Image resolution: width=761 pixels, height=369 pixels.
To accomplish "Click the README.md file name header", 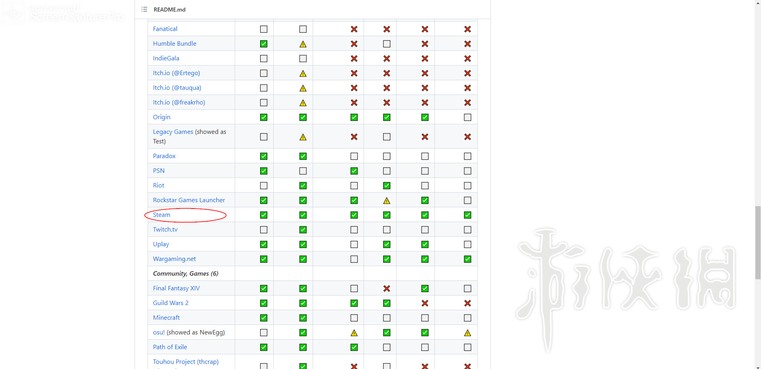I will 169,10.
